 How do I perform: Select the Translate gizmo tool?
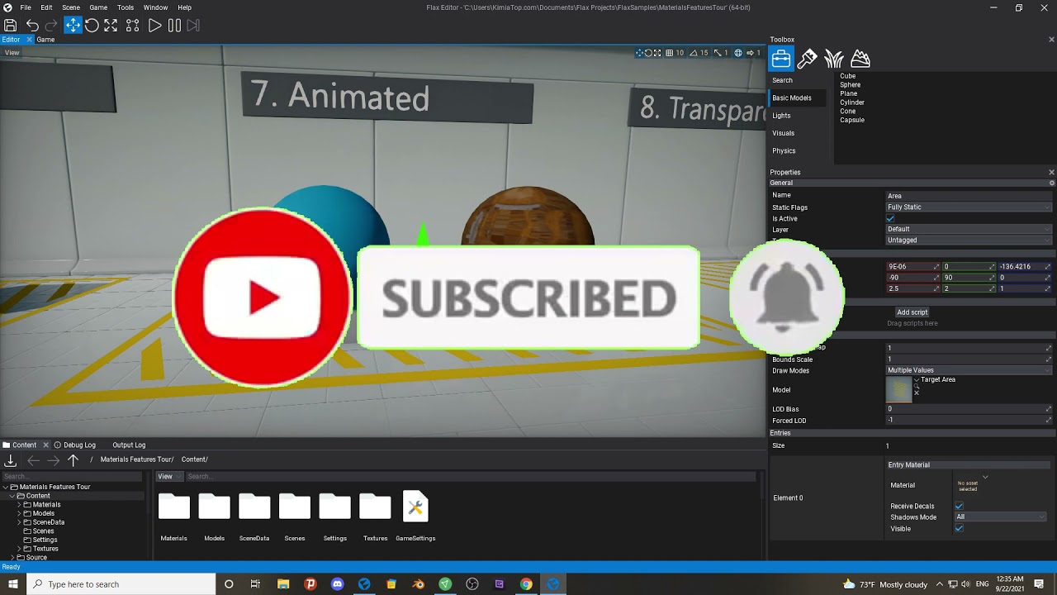click(73, 26)
